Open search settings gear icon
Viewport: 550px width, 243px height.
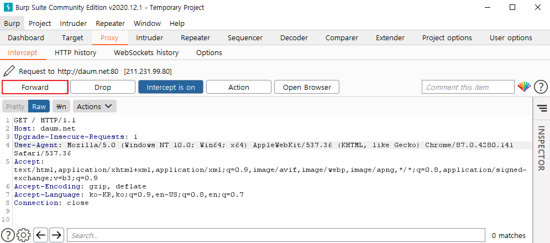(24, 235)
